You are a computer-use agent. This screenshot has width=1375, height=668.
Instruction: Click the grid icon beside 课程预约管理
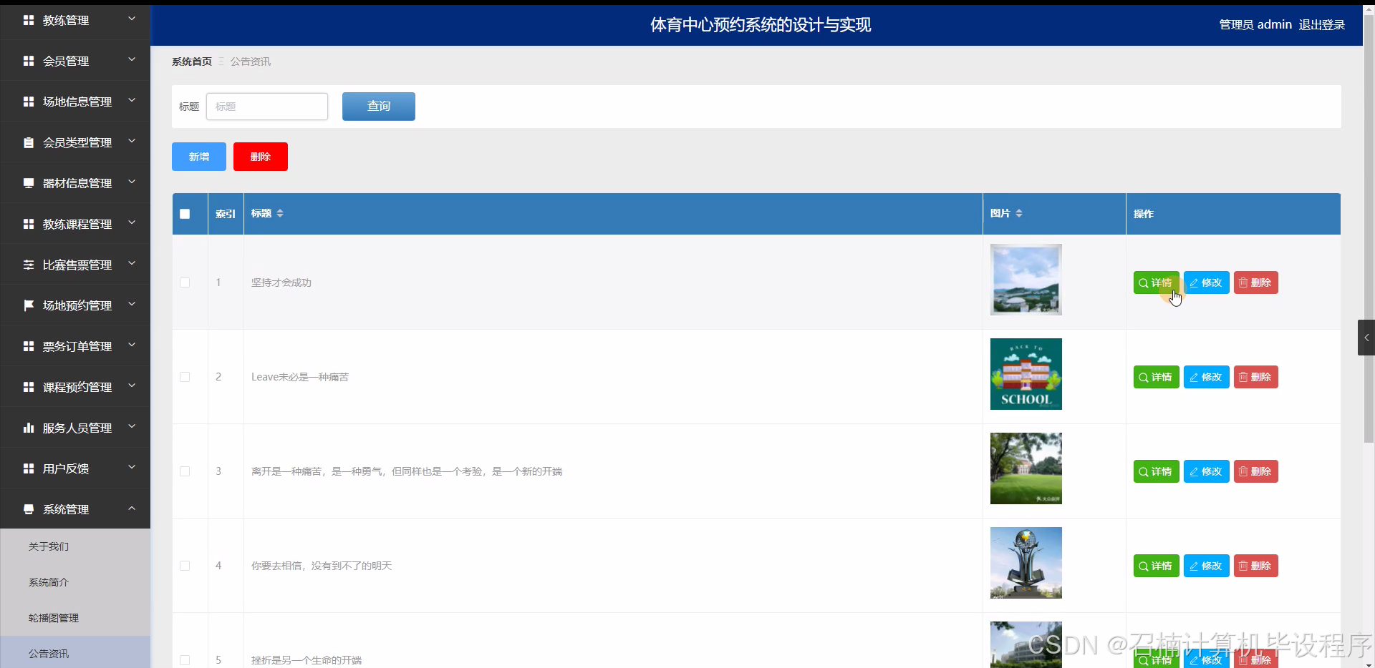29,387
